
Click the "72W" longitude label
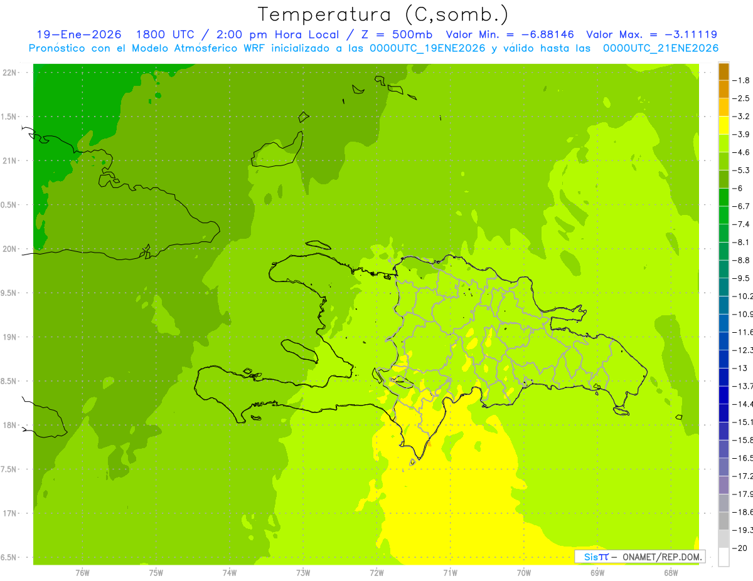pyautogui.click(x=377, y=573)
